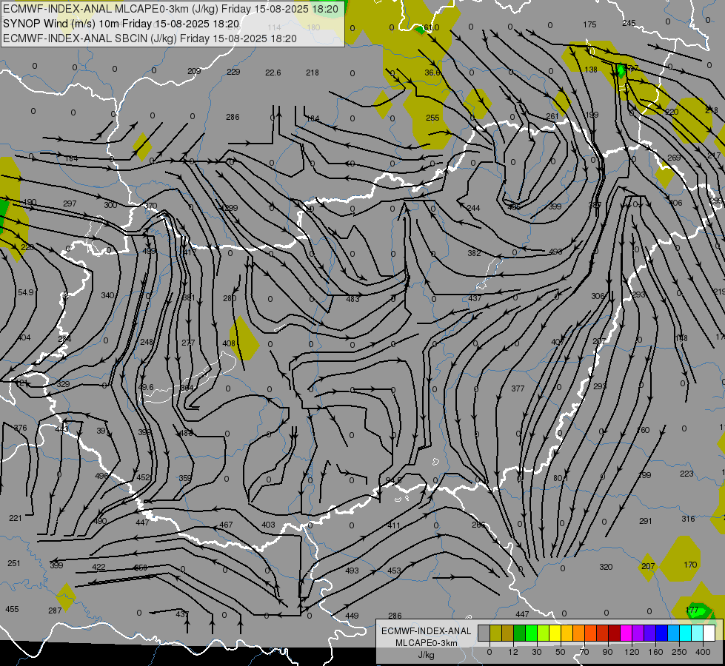Click the MLCAPE0-3km header line at top
Screen dimensions: 725x666
[170, 9]
